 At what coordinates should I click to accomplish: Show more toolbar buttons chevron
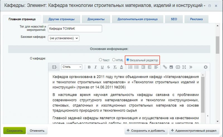(x=191, y=67)
